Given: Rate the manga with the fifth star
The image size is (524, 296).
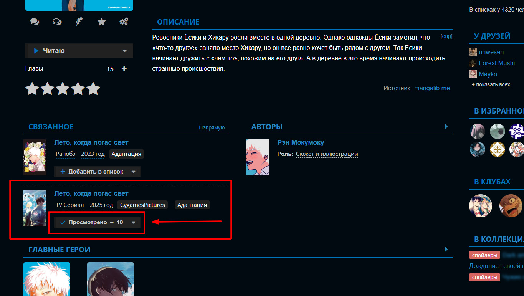Looking at the screenshot, I should coord(93,89).
